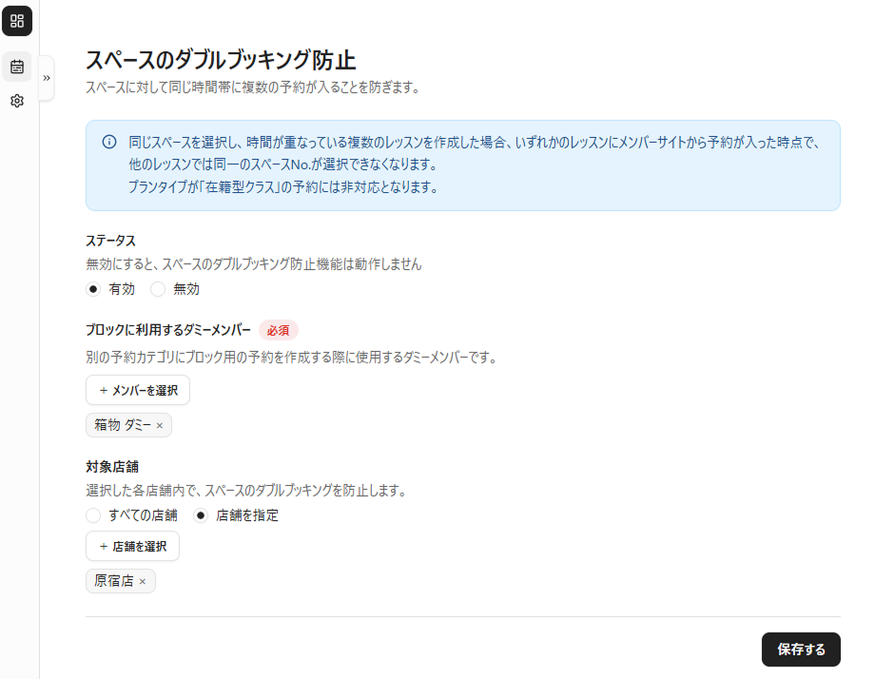Click the 別の予約カテゴリに description text
This screenshot has height=679, width=875.
pyautogui.click(x=291, y=357)
